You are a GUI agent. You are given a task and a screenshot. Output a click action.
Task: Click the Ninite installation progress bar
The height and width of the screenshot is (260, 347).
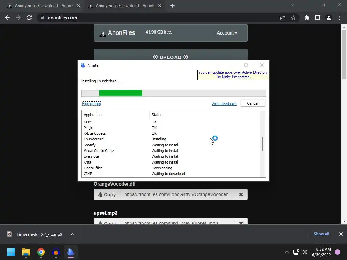[173, 93]
